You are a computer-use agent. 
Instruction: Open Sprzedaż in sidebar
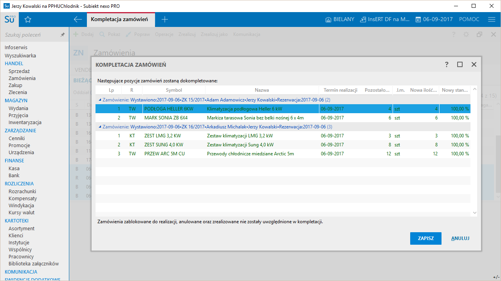click(x=19, y=71)
